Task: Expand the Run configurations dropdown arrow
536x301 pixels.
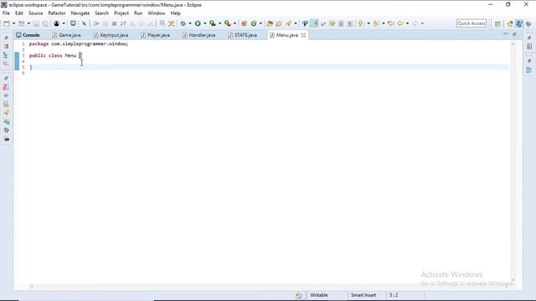Action: (204, 23)
